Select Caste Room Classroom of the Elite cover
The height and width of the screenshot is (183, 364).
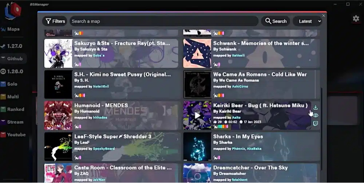[x=58, y=173]
